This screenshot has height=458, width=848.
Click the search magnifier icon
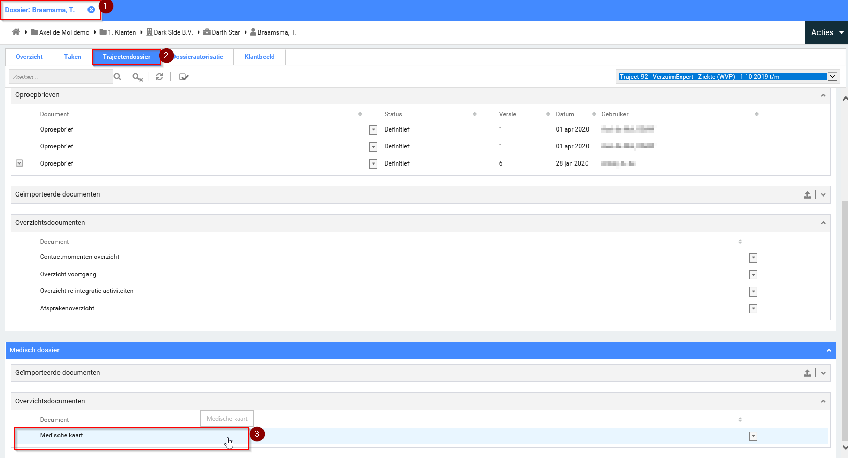[x=118, y=77]
